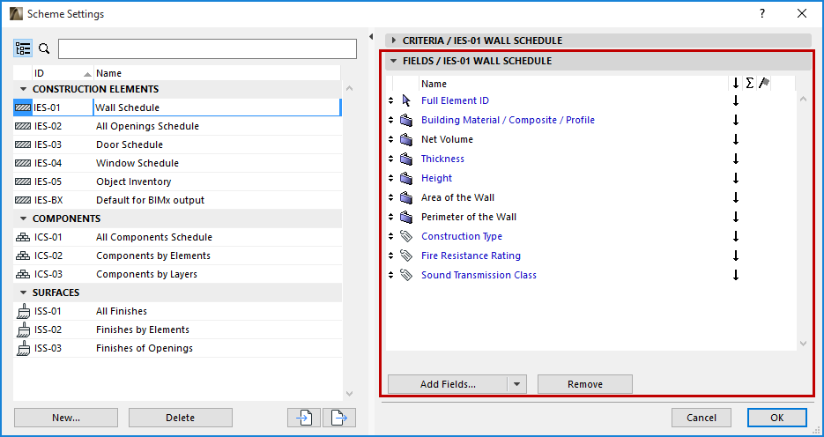Toggle sort arrow for Perimeter of the Wall

(736, 217)
